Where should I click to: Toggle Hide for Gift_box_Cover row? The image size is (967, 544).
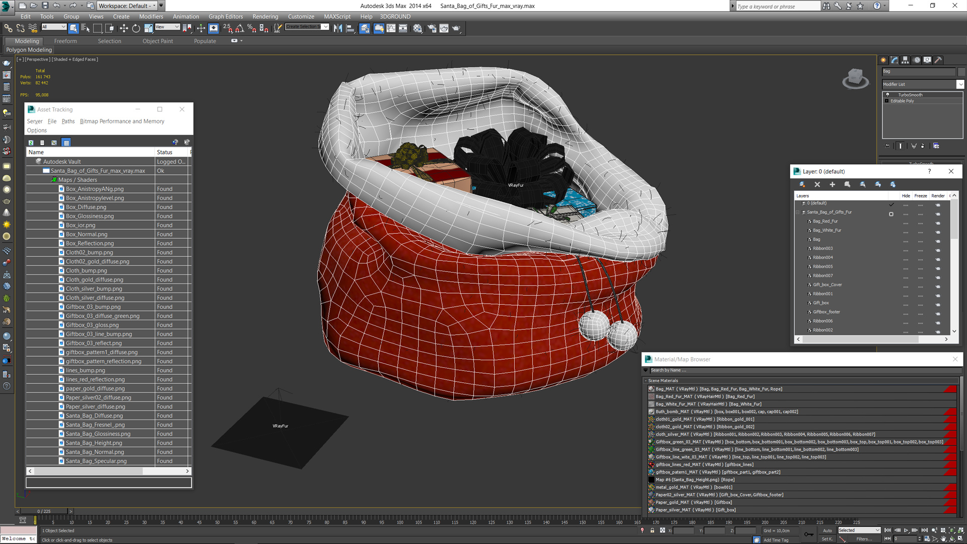[x=906, y=286]
